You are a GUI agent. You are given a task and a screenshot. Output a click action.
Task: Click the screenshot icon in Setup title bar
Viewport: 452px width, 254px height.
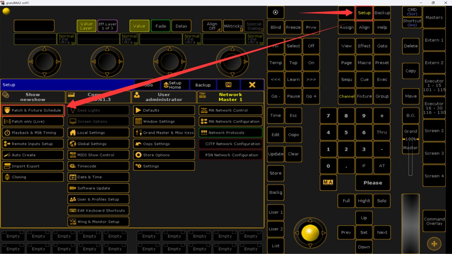[x=228, y=85]
